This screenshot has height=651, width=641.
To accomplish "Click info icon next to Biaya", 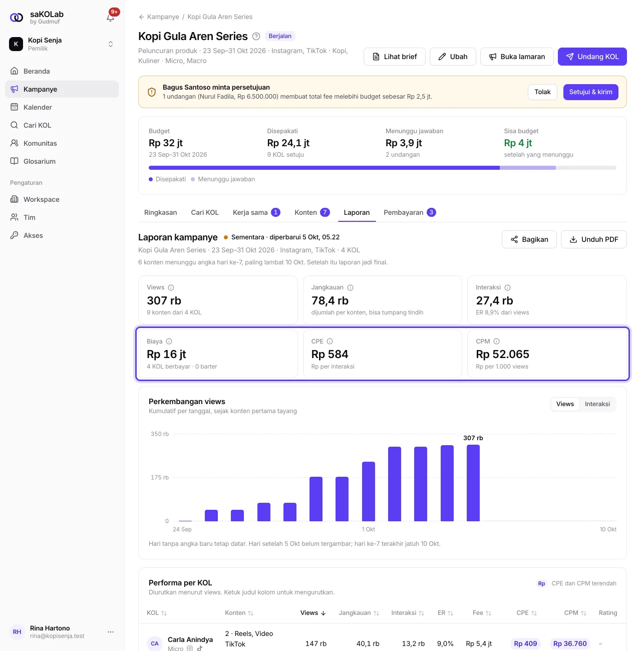I will (x=169, y=342).
